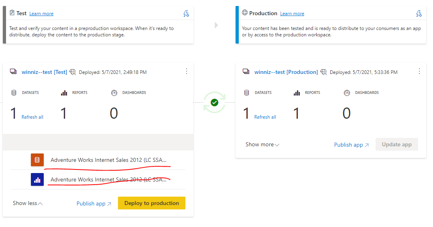
Task: Click the dashboards count 0 in Test card
Action: (114, 113)
